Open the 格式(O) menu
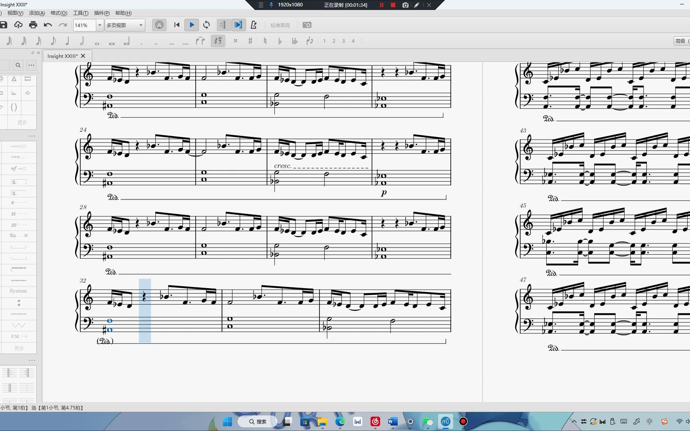This screenshot has height=431, width=690. click(59, 13)
